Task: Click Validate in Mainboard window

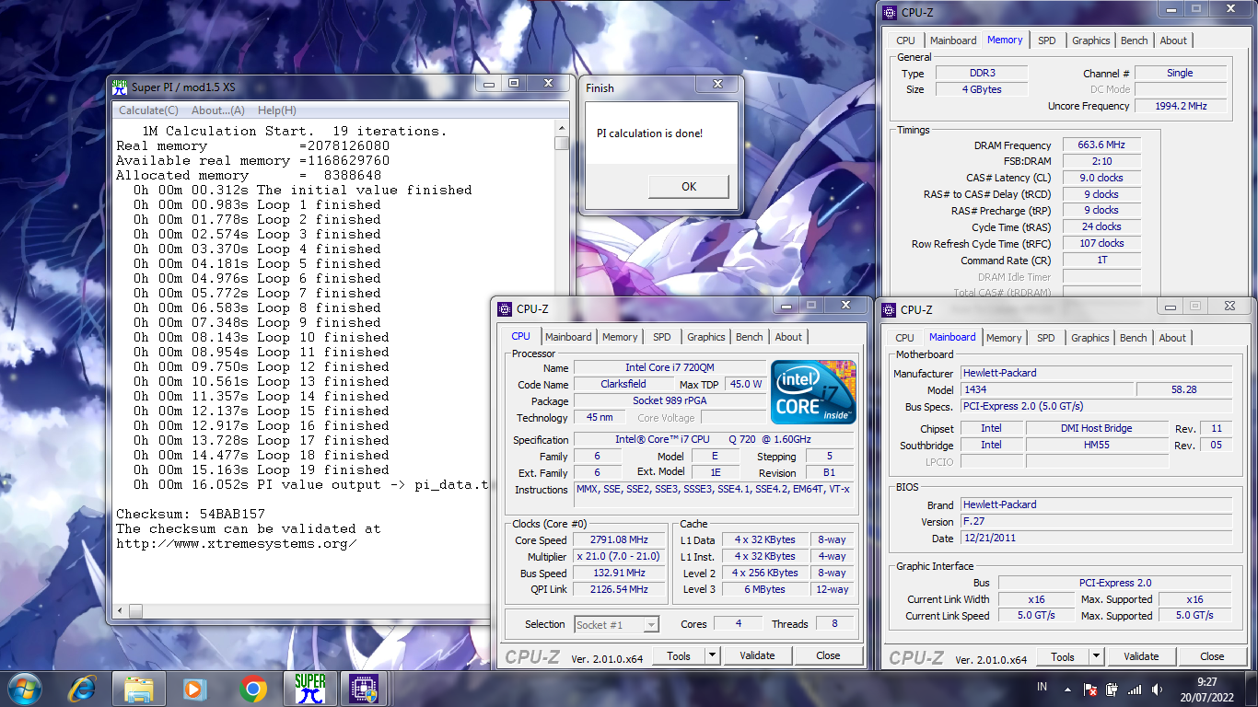Action: [1141, 656]
